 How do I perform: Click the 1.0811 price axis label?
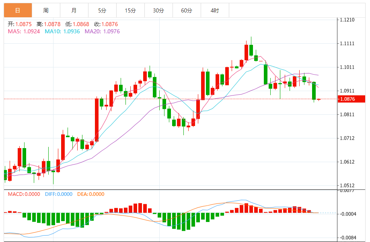347,115
